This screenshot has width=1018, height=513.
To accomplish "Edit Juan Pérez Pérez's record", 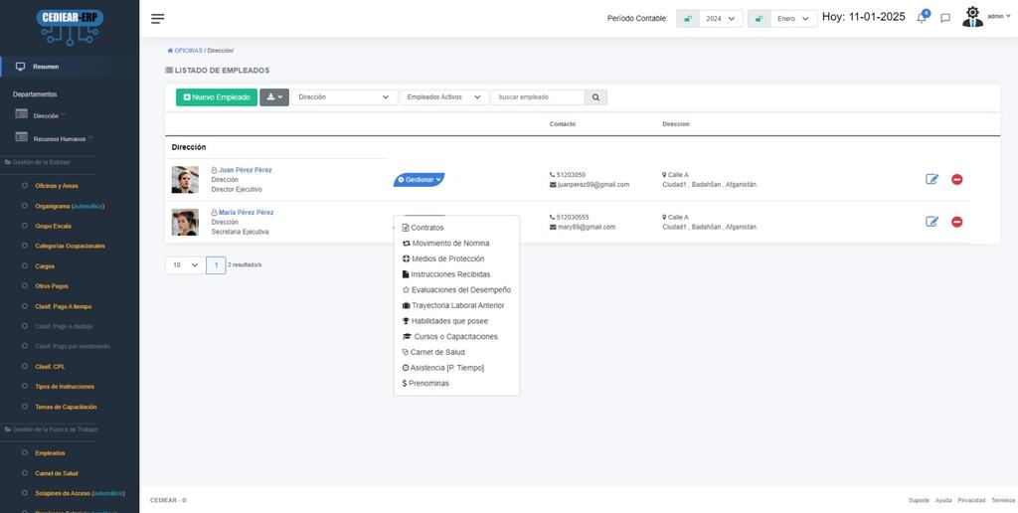I will 932,180.
